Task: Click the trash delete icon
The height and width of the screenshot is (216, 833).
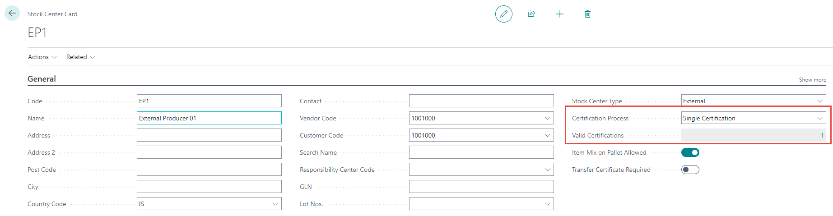Action: [x=587, y=14]
